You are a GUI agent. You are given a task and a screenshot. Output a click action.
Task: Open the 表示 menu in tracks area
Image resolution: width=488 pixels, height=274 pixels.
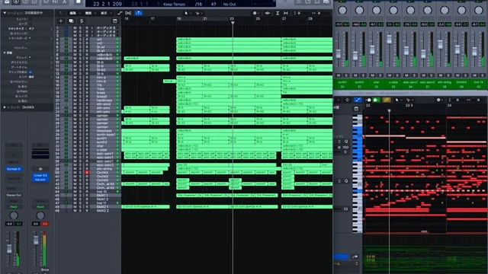click(105, 13)
